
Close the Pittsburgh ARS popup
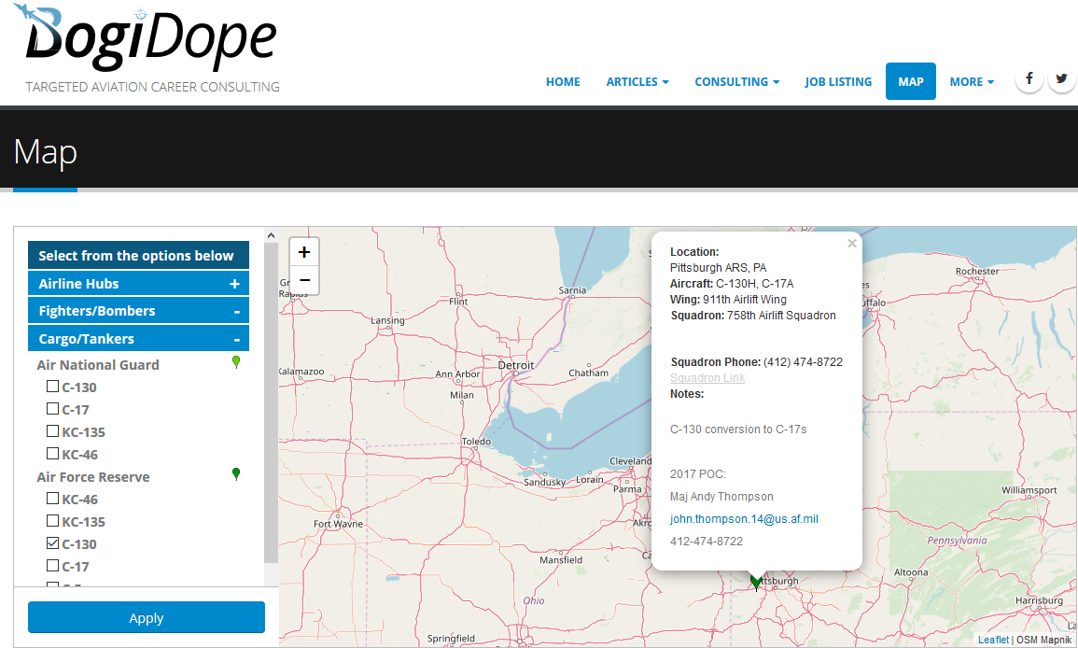pos(852,243)
